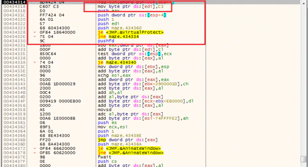Click the jump arrow beside bytes 75 04

pyautogui.click(x=34, y=37)
